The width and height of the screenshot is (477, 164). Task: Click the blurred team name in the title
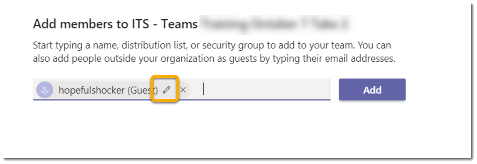[278, 24]
